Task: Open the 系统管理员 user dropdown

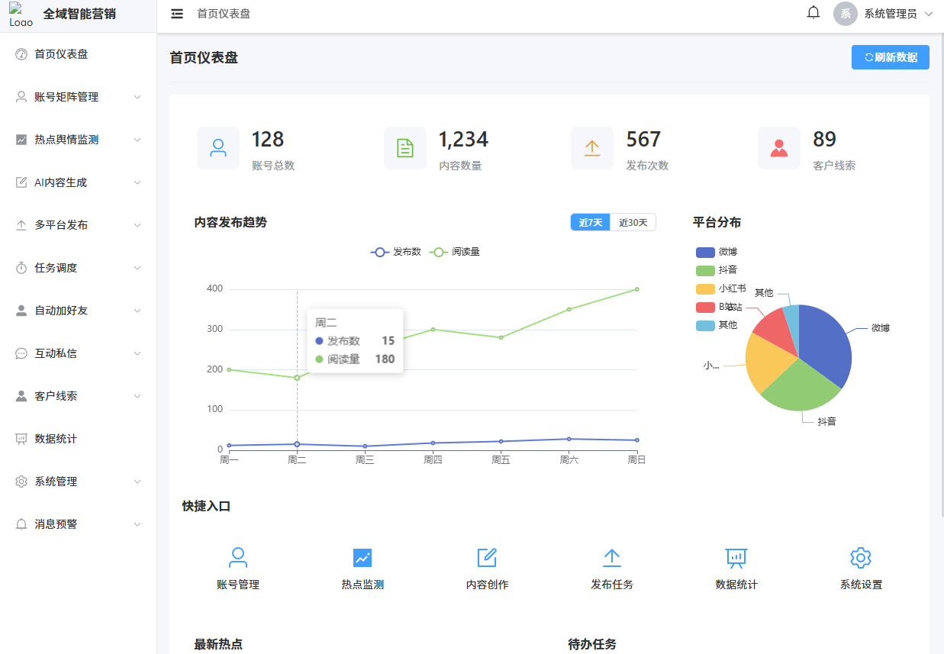Action: [x=884, y=14]
